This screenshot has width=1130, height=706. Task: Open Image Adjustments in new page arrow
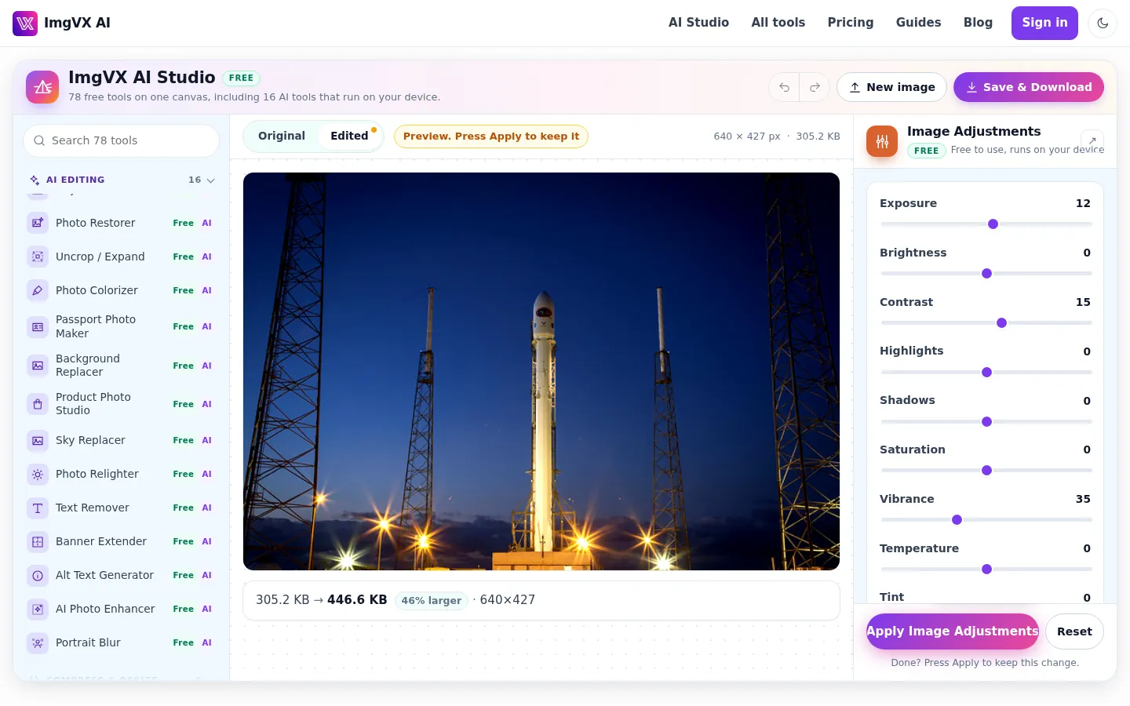pos(1092,140)
